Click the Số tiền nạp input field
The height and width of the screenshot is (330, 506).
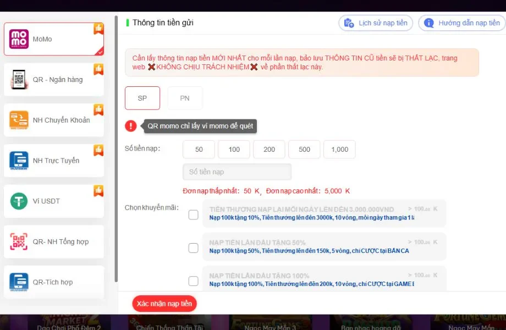pos(237,172)
